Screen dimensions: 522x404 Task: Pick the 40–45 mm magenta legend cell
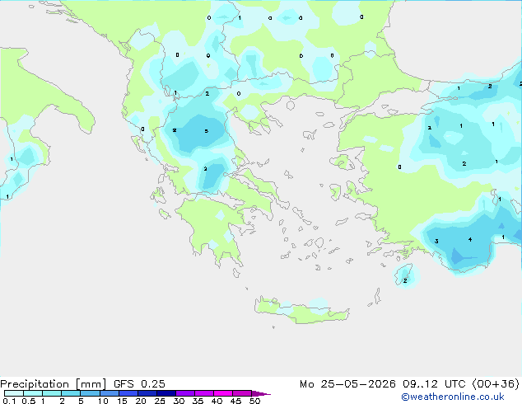point(223,393)
